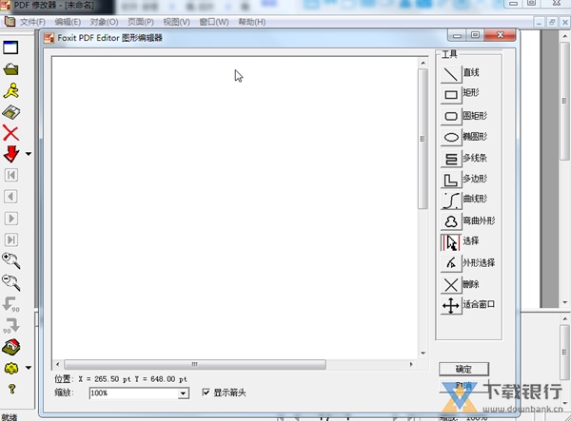Click the red down arrow icon

click(10, 154)
